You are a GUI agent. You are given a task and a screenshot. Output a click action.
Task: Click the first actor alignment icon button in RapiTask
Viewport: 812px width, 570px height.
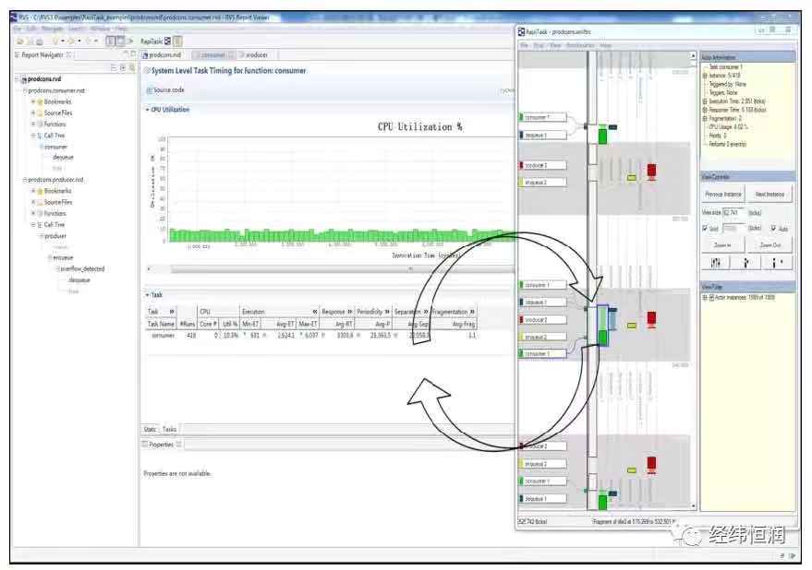pos(715,263)
